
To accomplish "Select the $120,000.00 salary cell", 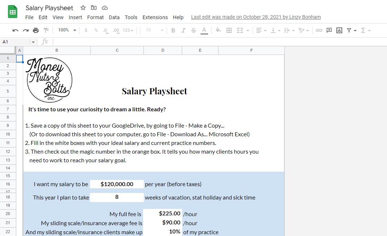I will [117, 184].
